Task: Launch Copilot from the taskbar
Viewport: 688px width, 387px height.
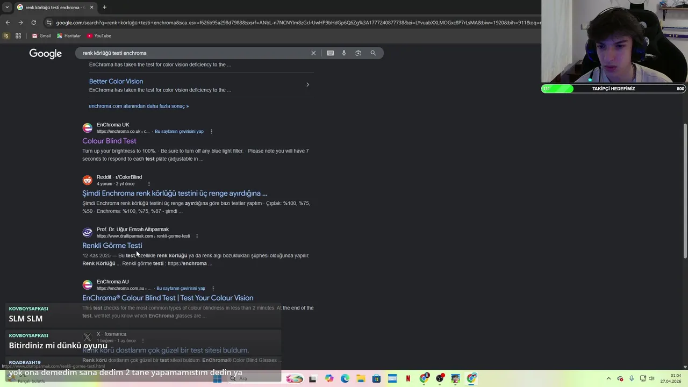Action: pyautogui.click(x=329, y=379)
